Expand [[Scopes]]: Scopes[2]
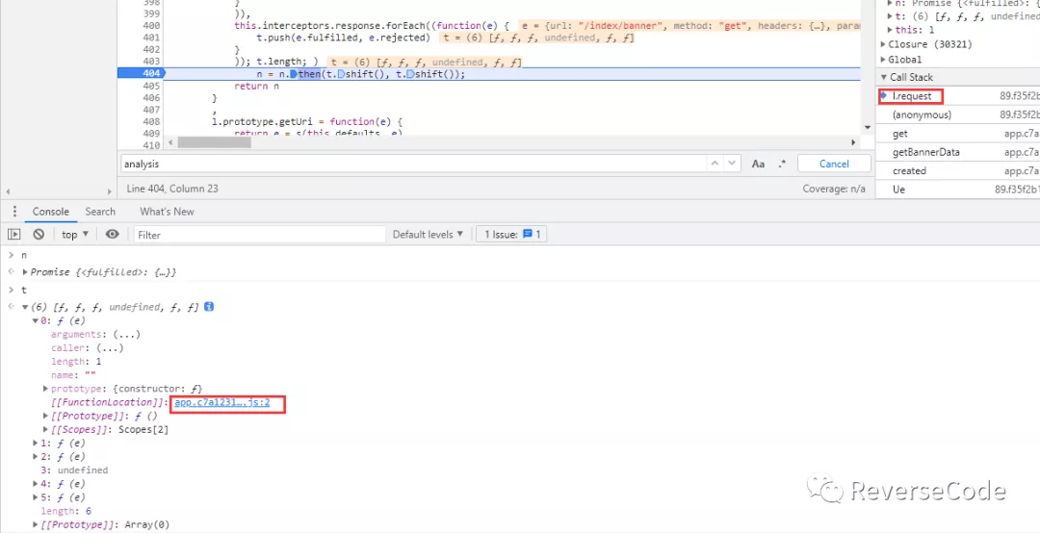The width and height of the screenshot is (1040, 533). pos(46,430)
